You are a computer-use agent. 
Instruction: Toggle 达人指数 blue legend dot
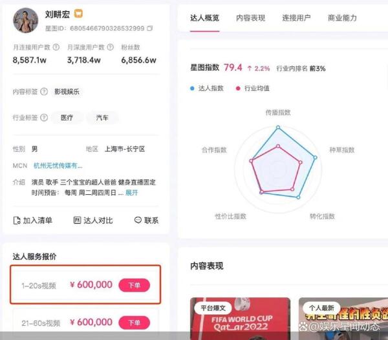point(192,88)
